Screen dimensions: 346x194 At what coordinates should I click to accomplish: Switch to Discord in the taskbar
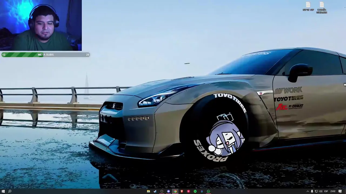coord(168,191)
